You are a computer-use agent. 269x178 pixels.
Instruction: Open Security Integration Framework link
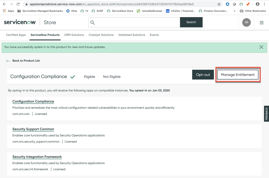coord(37,157)
